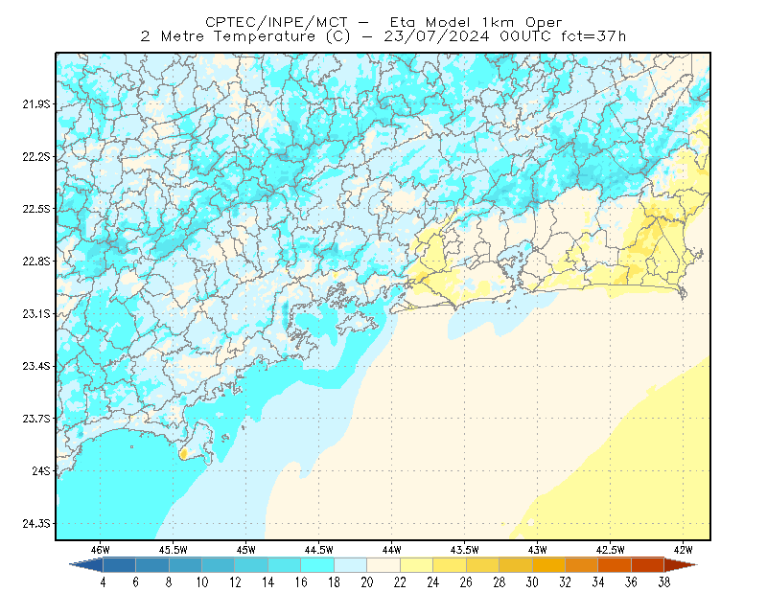This screenshot has height=592, width=767.
Task: Click the gold 26-28 legend swatch
Action: pyautogui.click(x=482, y=564)
